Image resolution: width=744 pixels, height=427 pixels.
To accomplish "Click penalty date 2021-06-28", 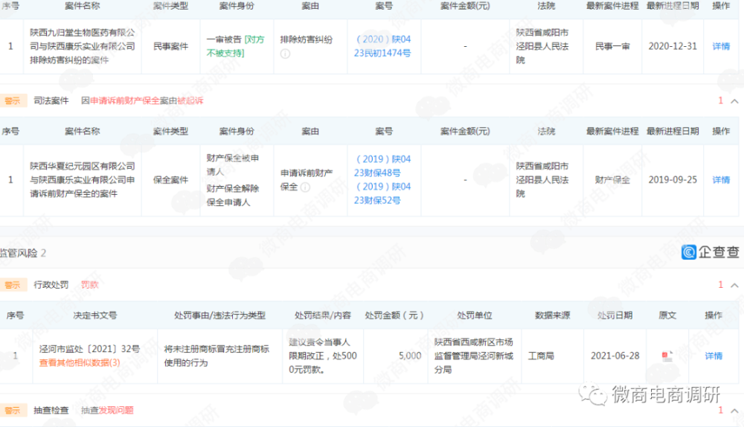I will point(615,356).
